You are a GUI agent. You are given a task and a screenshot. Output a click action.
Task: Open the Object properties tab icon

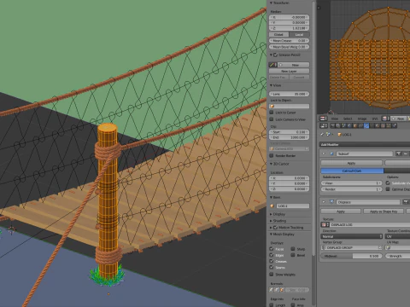click(x=355, y=125)
